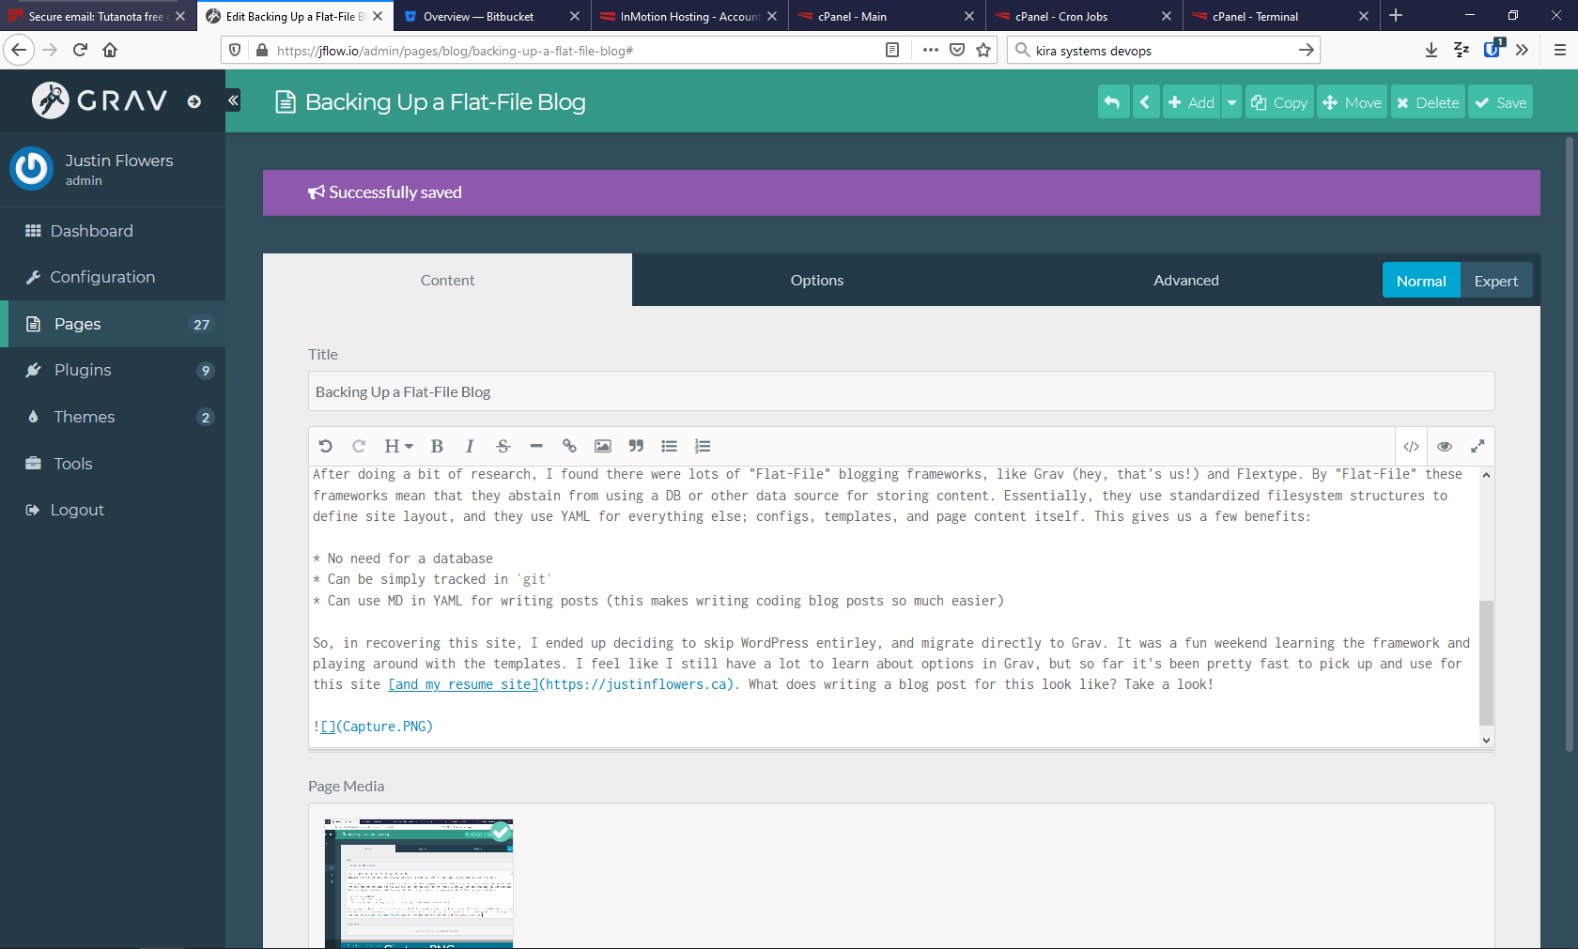This screenshot has height=949, width=1578.
Task: Open the Advanced tab
Action: click(1186, 280)
